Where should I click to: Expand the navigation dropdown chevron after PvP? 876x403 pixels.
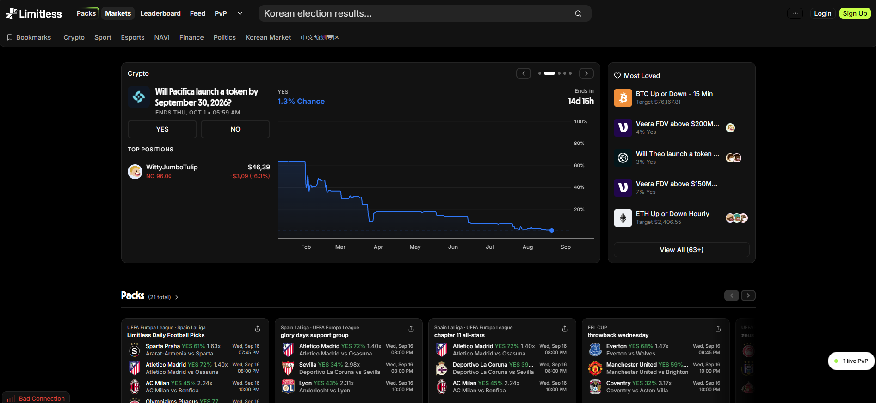(x=240, y=13)
